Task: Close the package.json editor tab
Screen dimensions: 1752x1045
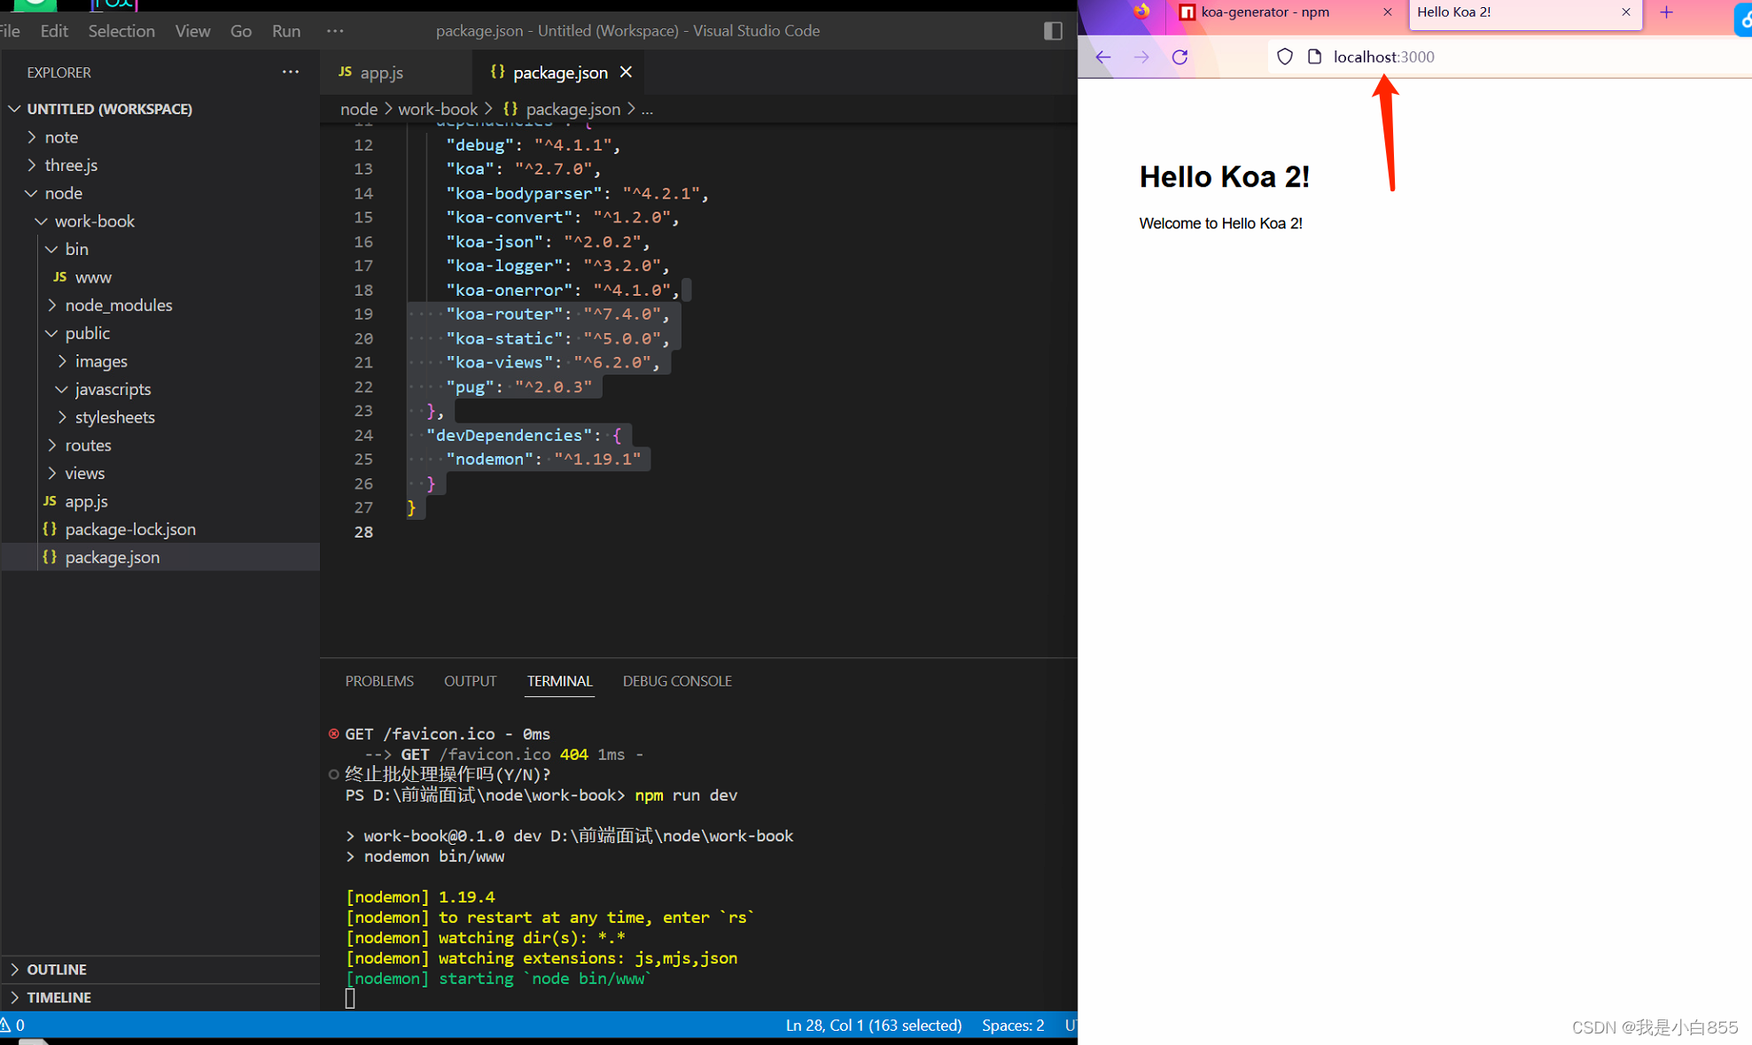Action: pyautogui.click(x=627, y=73)
